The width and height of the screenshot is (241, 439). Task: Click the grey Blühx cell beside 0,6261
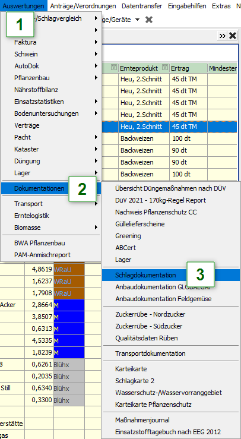(x=69, y=364)
